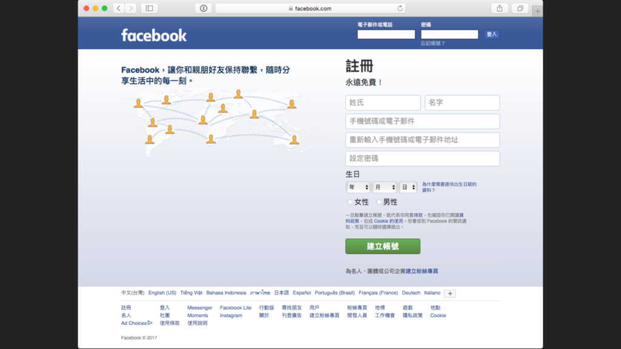
Task: Click the 刊登廣告 footer link
Action: click(292, 315)
